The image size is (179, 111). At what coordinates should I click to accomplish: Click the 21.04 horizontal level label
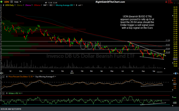(168, 40)
